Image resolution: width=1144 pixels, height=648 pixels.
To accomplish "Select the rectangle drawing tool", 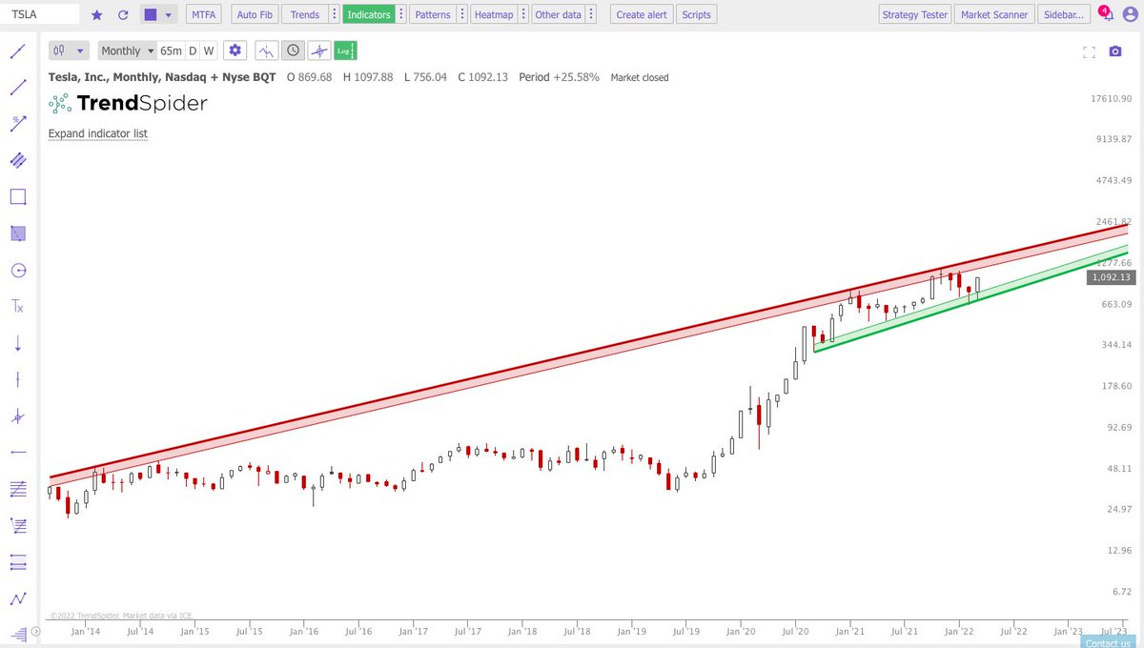I will (x=17, y=196).
